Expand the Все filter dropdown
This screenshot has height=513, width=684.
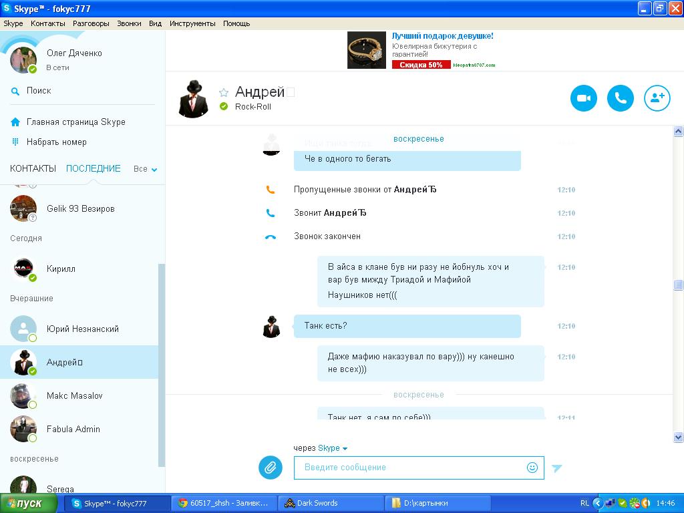pos(145,169)
